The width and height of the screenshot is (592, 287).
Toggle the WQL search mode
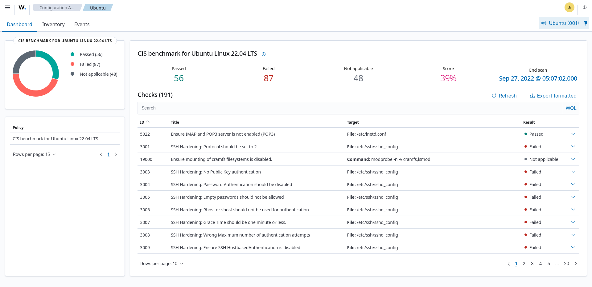pos(571,108)
